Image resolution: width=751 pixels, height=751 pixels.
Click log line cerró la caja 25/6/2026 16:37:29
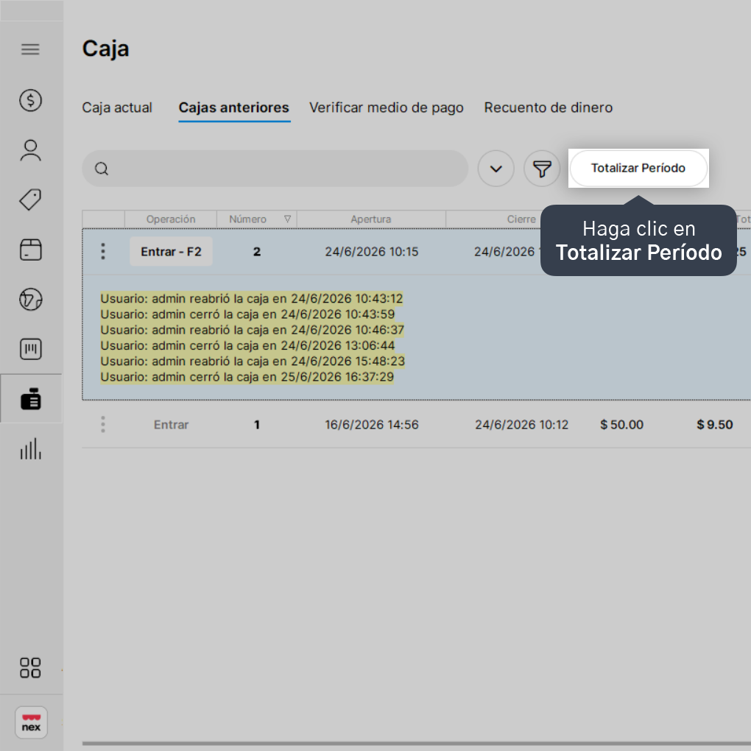pos(247,377)
